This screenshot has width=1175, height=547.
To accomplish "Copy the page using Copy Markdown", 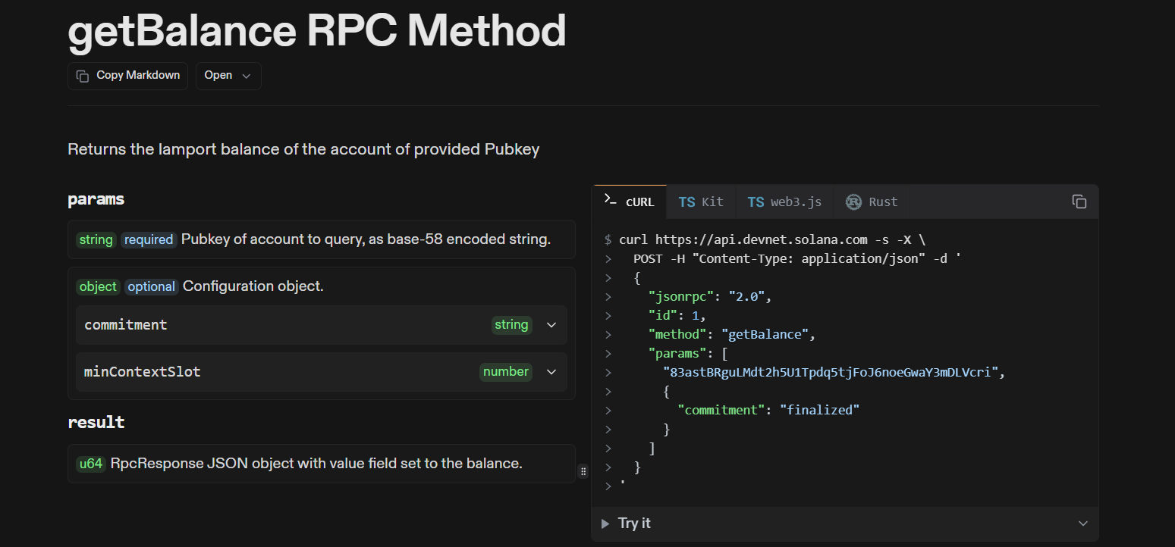I will pos(127,76).
